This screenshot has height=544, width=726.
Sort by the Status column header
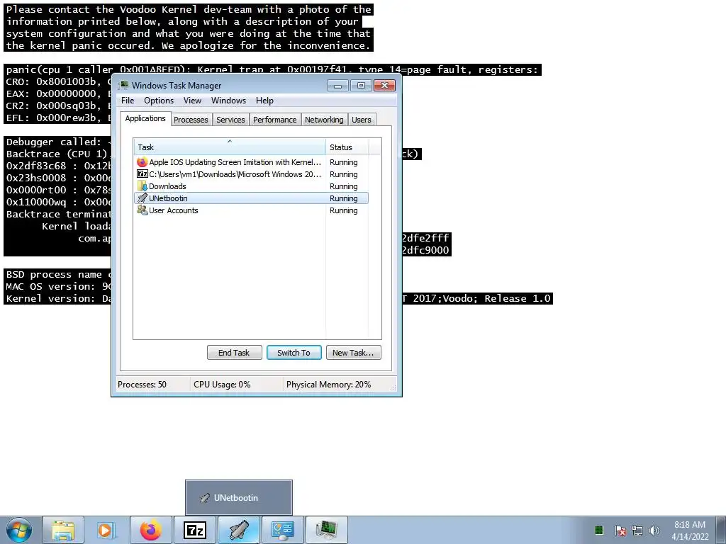[x=347, y=147]
